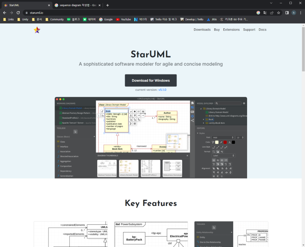Screen dimensions: 305x247
Task: Open the Arial font dropdown in Styles
Action: (223, 138)
